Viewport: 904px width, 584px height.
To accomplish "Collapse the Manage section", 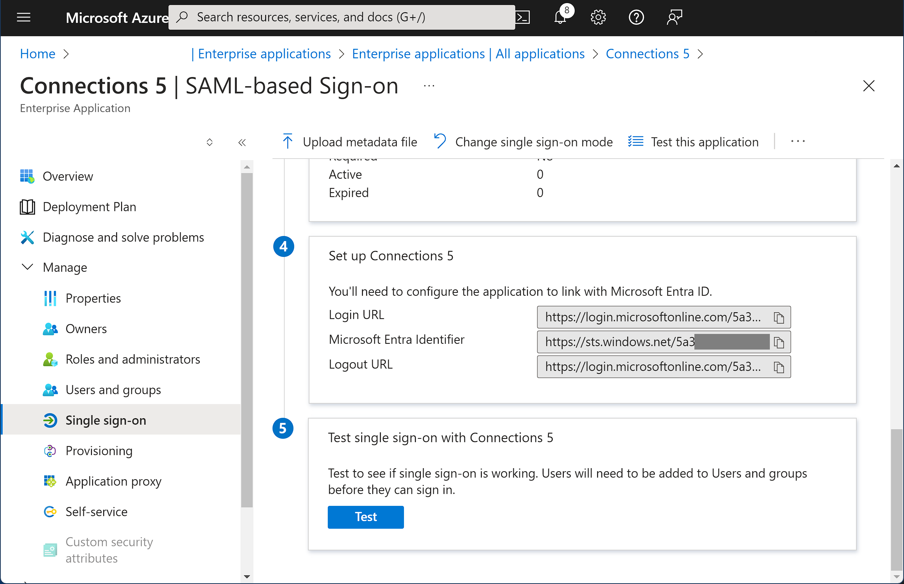I will pos(27,267).
